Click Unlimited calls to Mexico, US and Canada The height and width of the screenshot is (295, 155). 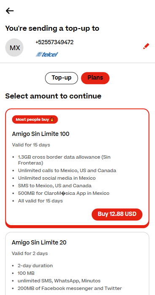[67, 170]
